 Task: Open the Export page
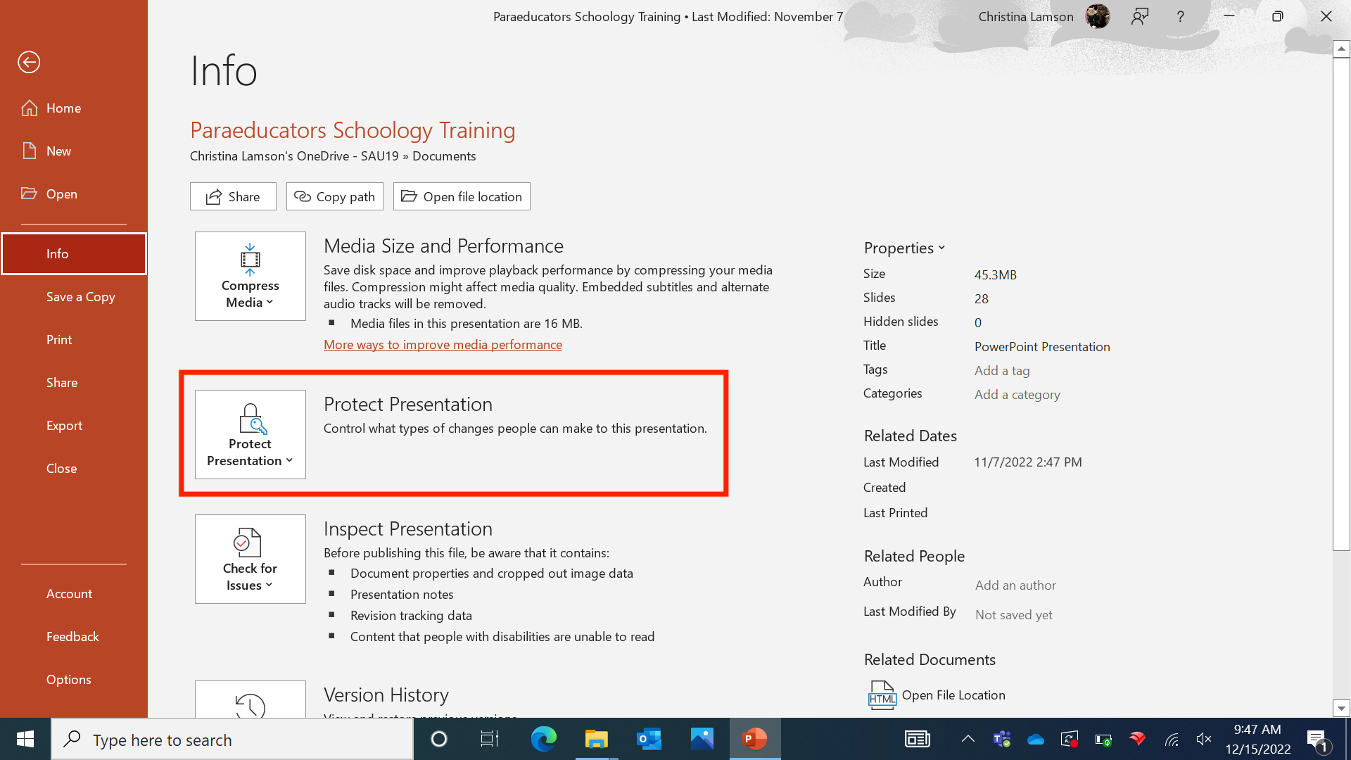coord(74,426)
